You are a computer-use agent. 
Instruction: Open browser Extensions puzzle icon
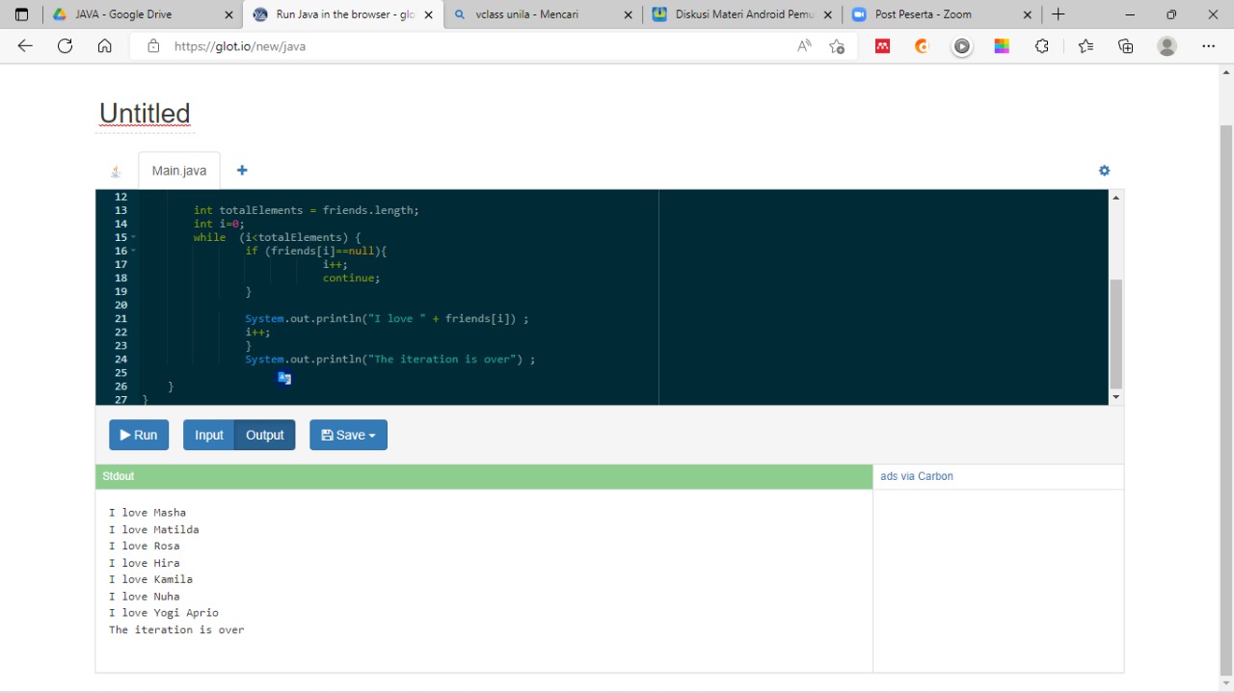tap(1041, 46)
